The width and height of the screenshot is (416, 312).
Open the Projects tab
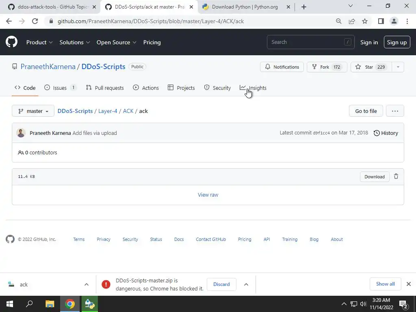[x=182, y=88]
